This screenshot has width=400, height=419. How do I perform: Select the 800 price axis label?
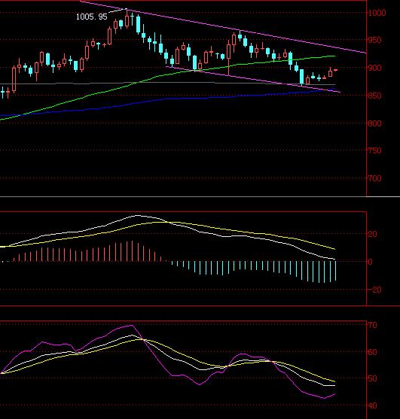coord(375,123)
